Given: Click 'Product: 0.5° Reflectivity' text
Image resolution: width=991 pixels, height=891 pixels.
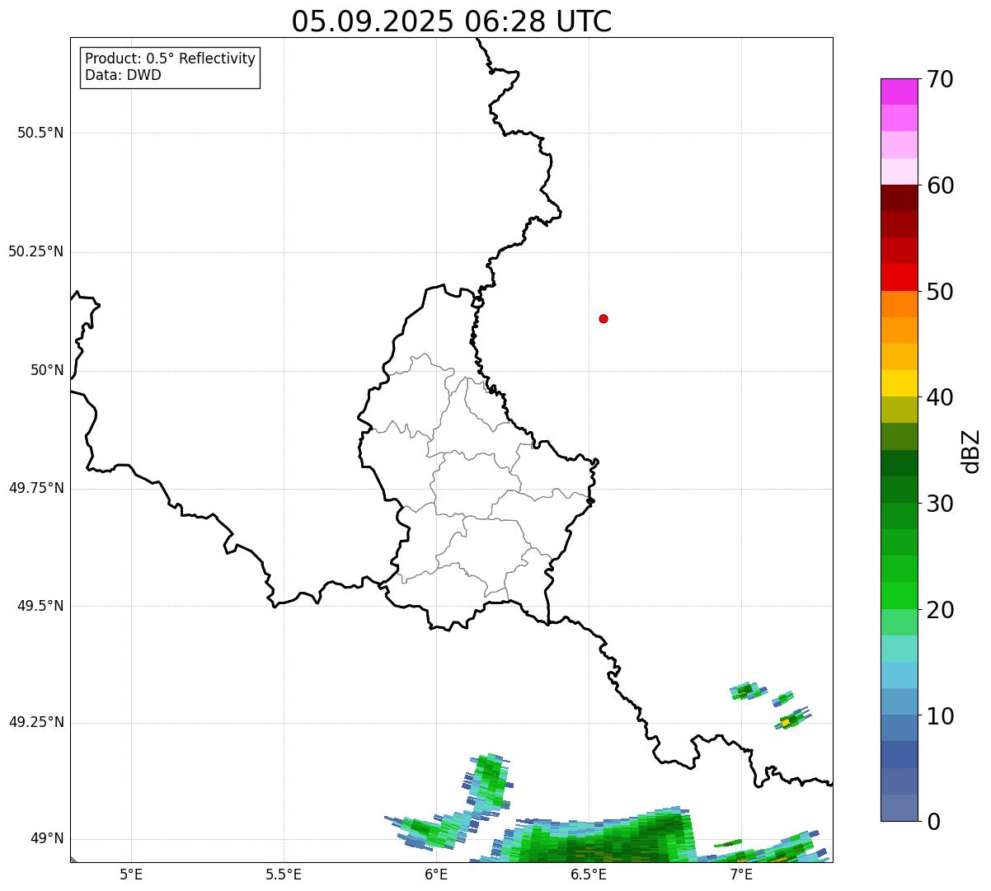Looking at the screenshot, I should tap(170, 59).
